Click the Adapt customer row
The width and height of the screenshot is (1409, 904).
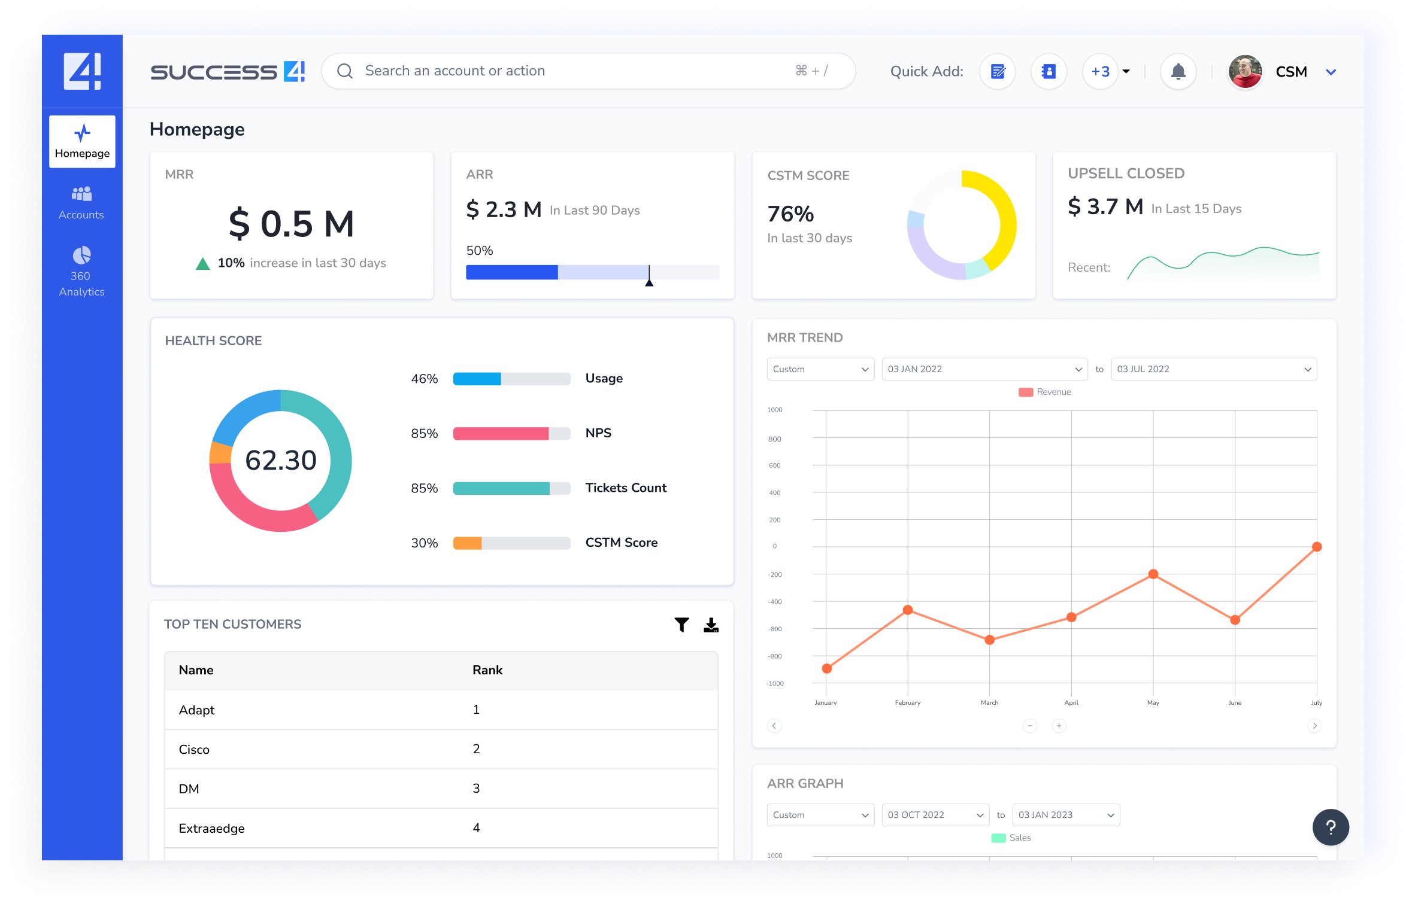pos(196,710)
